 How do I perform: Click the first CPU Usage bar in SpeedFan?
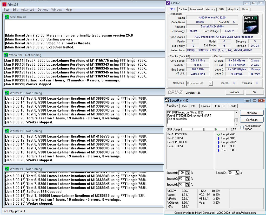pyautogui.click(x=187, y=129)
